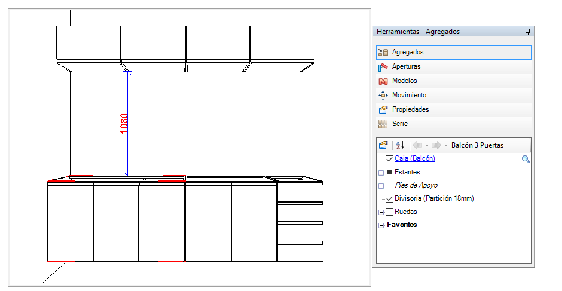Image resolution: width=562 pixels, height=291 pixels.
Task: Click the Movimiento arrows icon
Action: [x=384, y=96]
